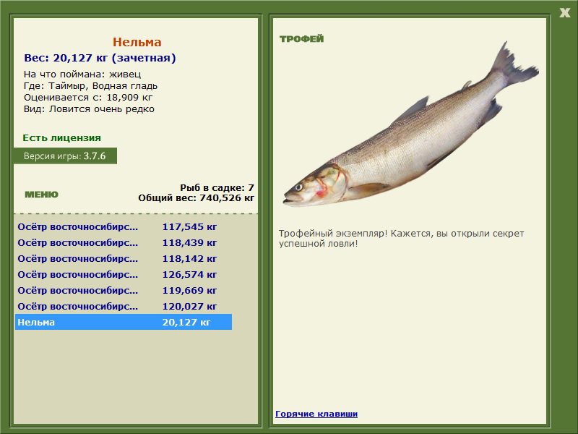Screen dimensions: 578x434
Task: Click the Рыб в садке: 7 counter
Action: point(217,187)
